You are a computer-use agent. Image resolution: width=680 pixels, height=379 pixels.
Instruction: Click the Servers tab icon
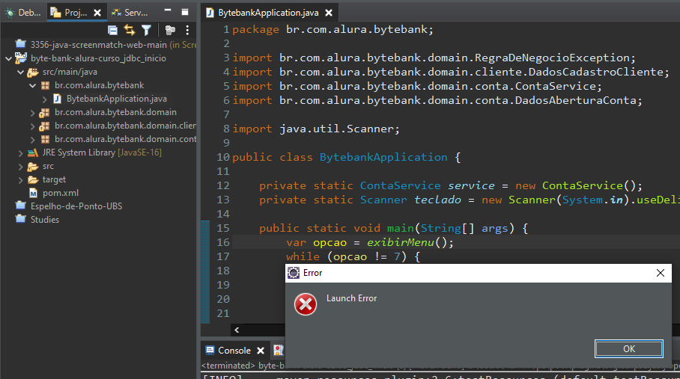tap(116, 13)
